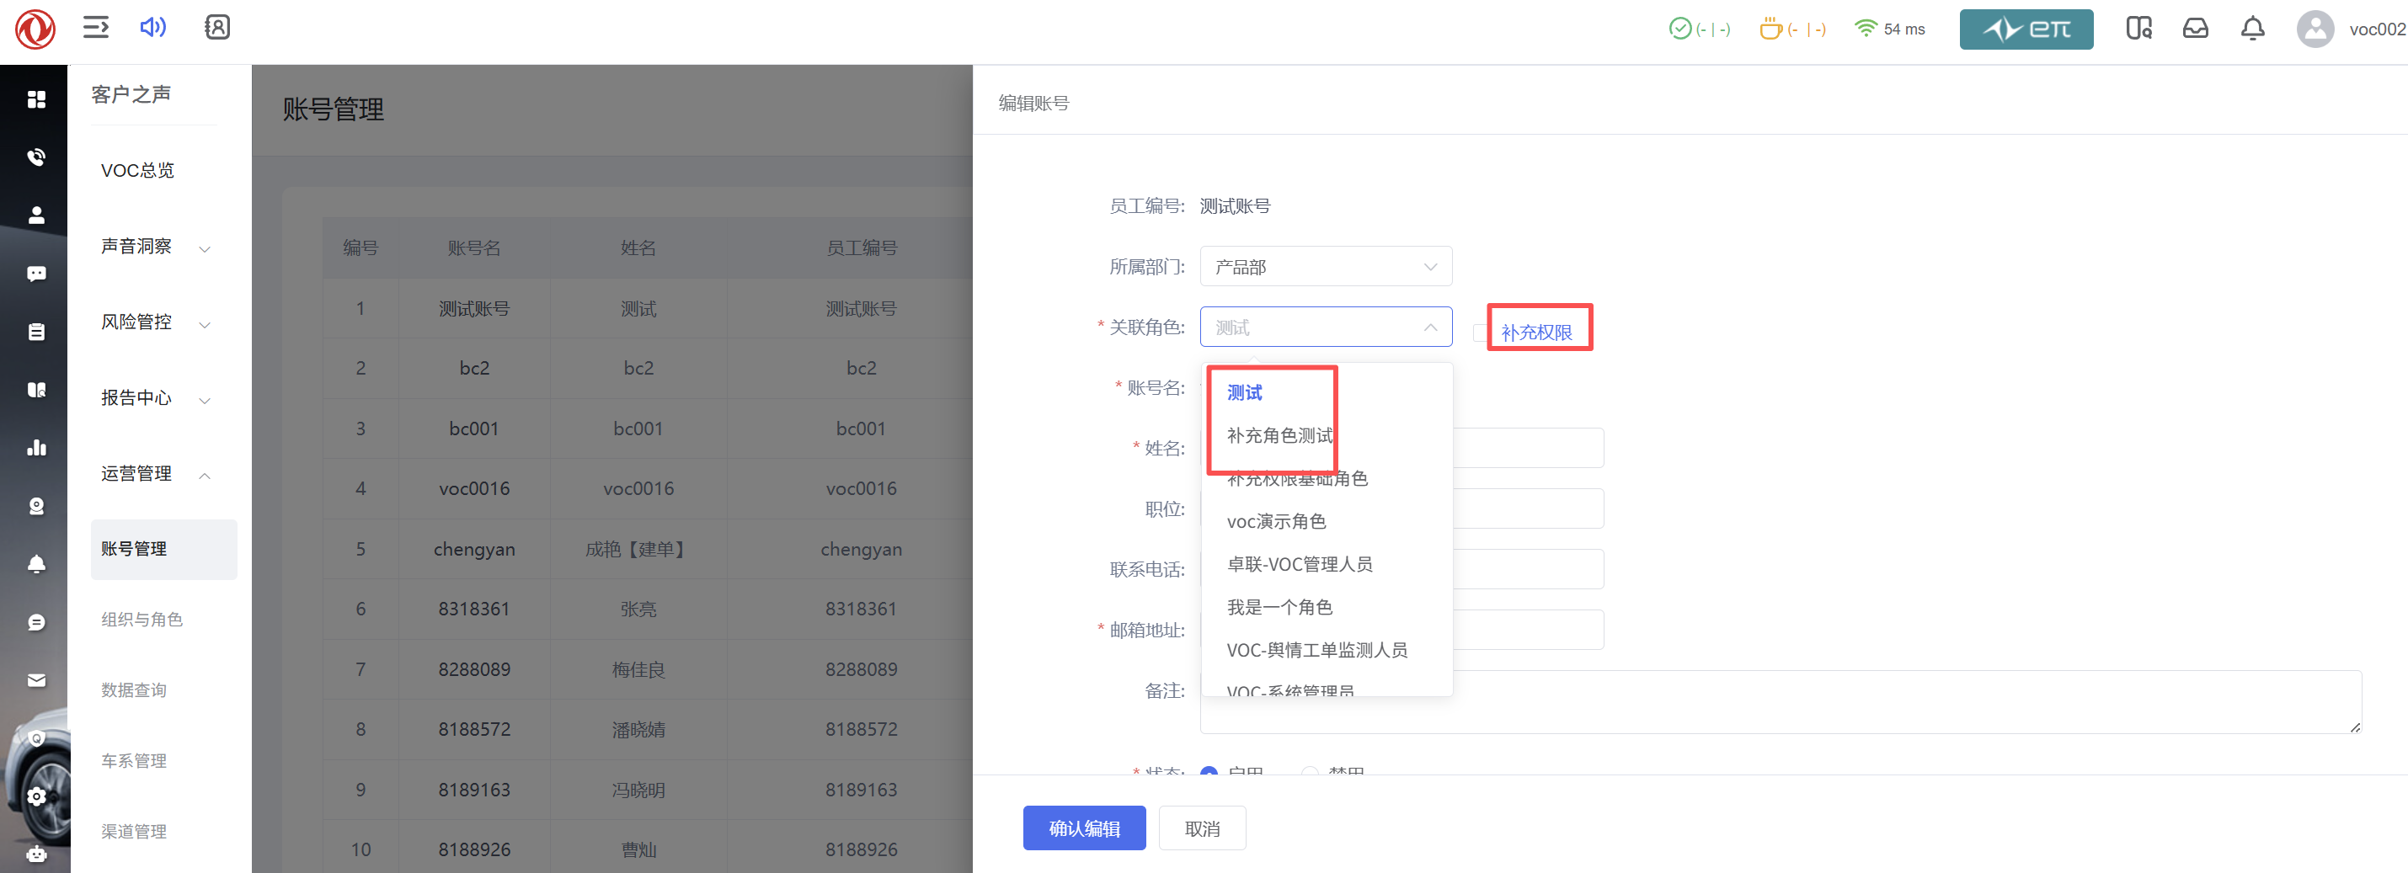Open the settings gear icon in left rail

click(x=36, y=796)
